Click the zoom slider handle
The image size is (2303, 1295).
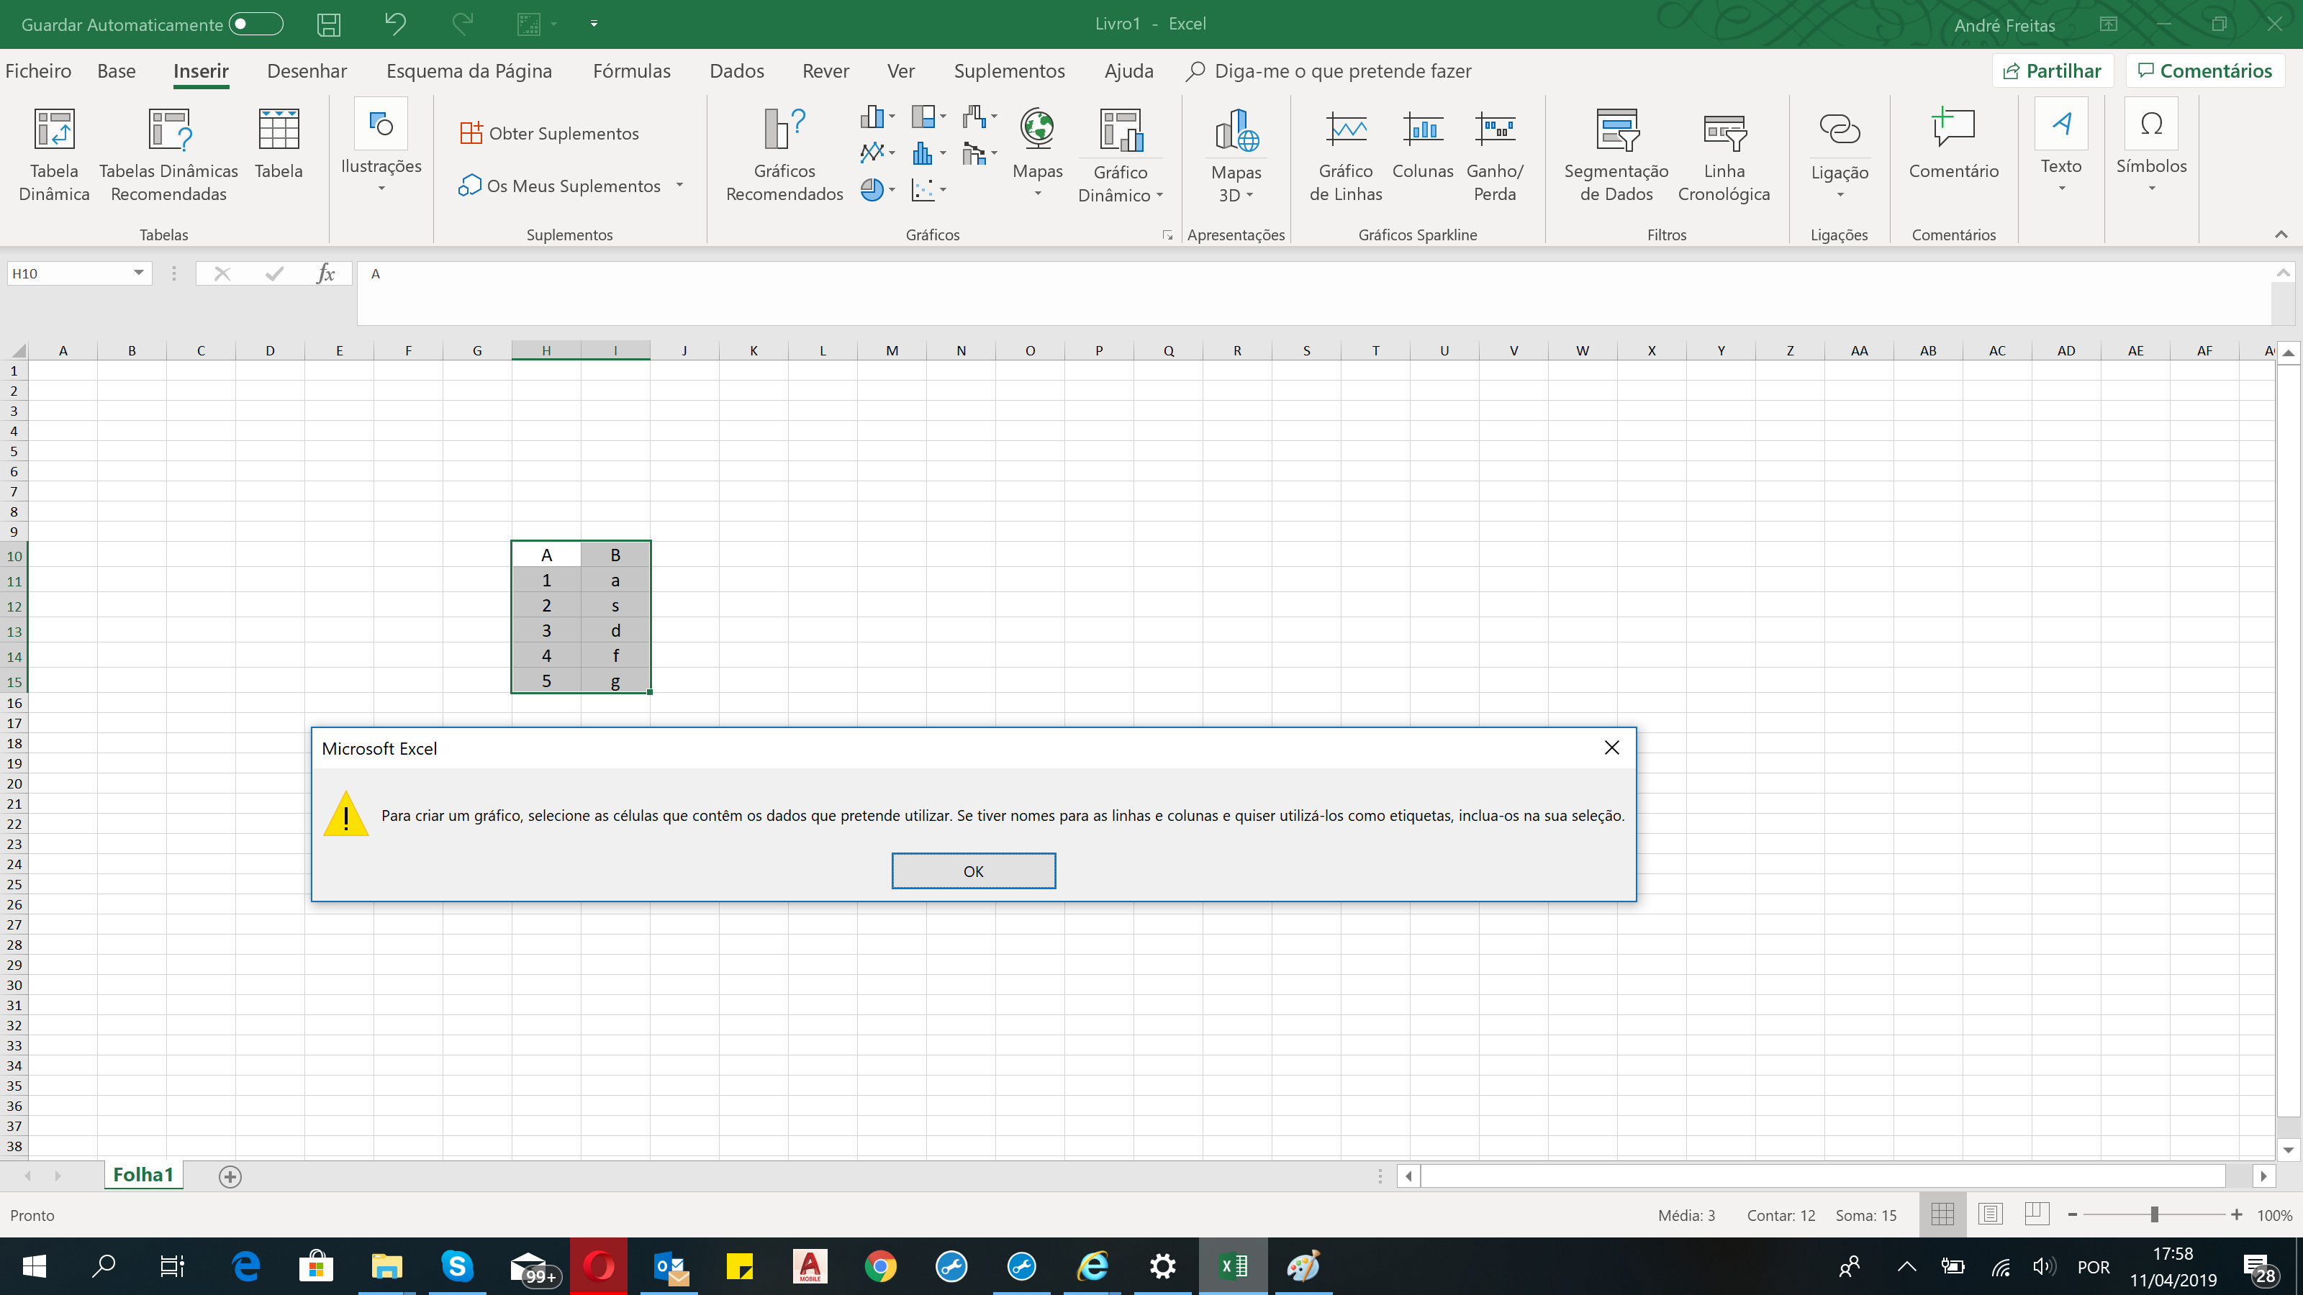(2155, 1214)
